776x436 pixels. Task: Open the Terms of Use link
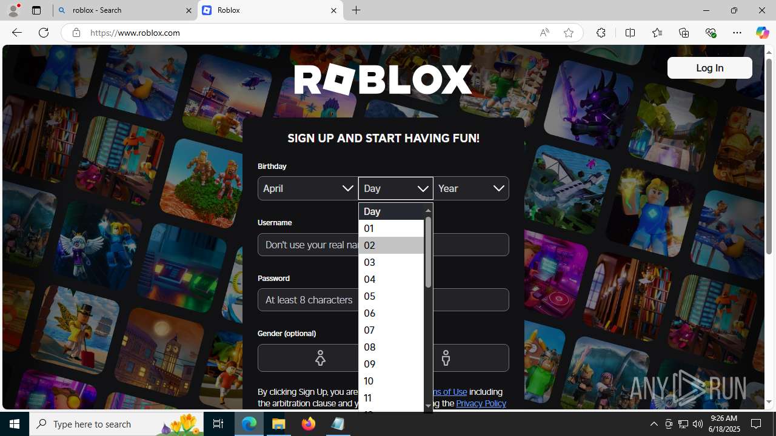[x=449, y=392]
